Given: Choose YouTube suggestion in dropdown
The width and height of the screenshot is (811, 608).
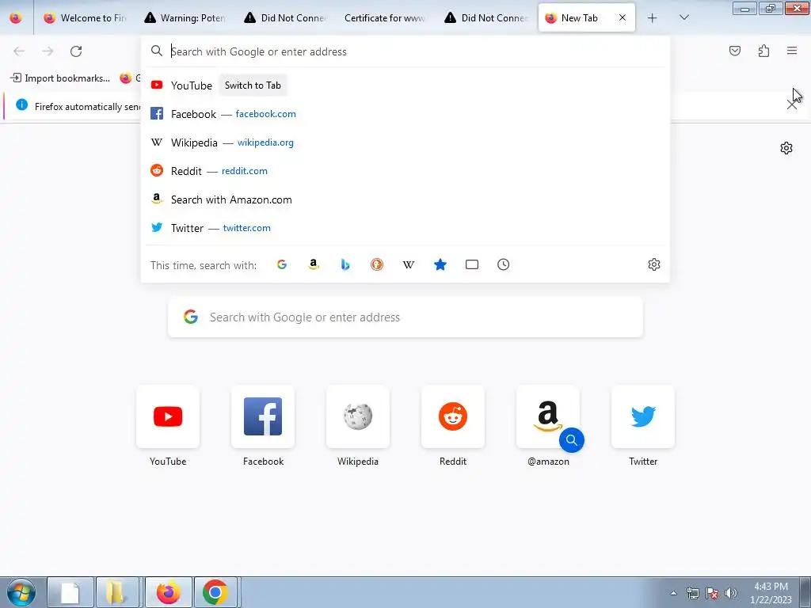Looking at the screenshot, I should 405,85.
